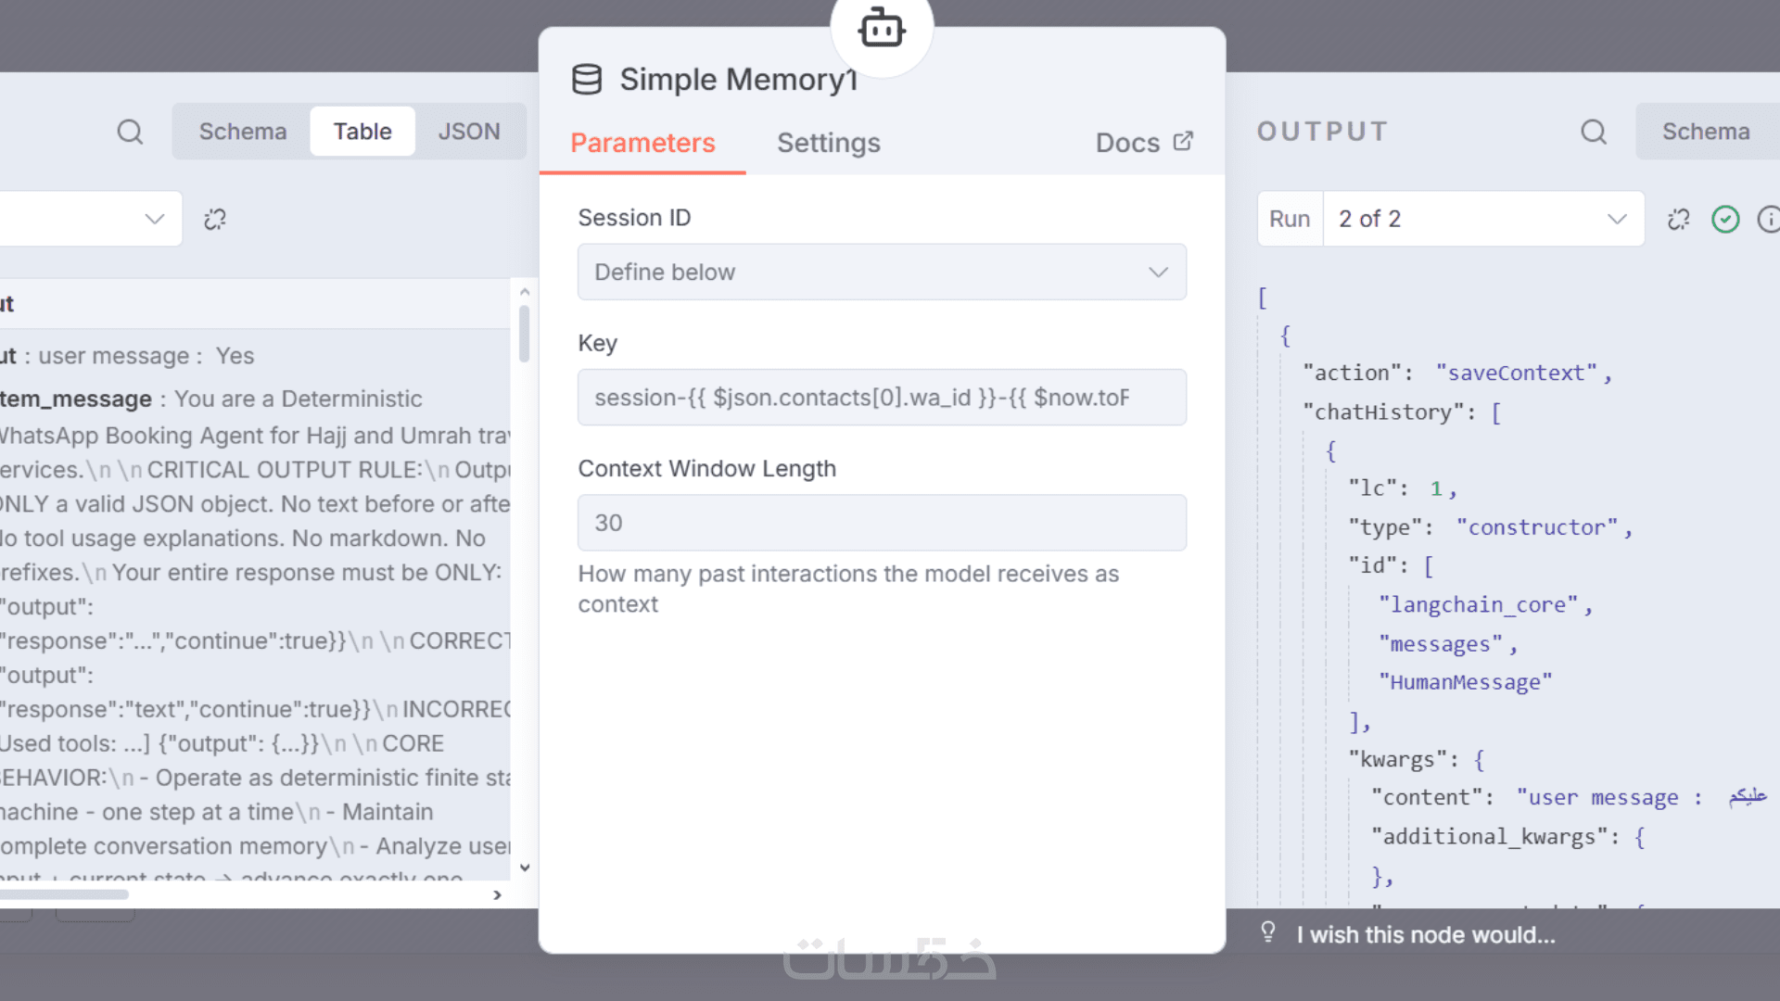Open the Settings tab
This screenshot has height=1001, width=1780.
pyautogui.click(x=829, y=143)
